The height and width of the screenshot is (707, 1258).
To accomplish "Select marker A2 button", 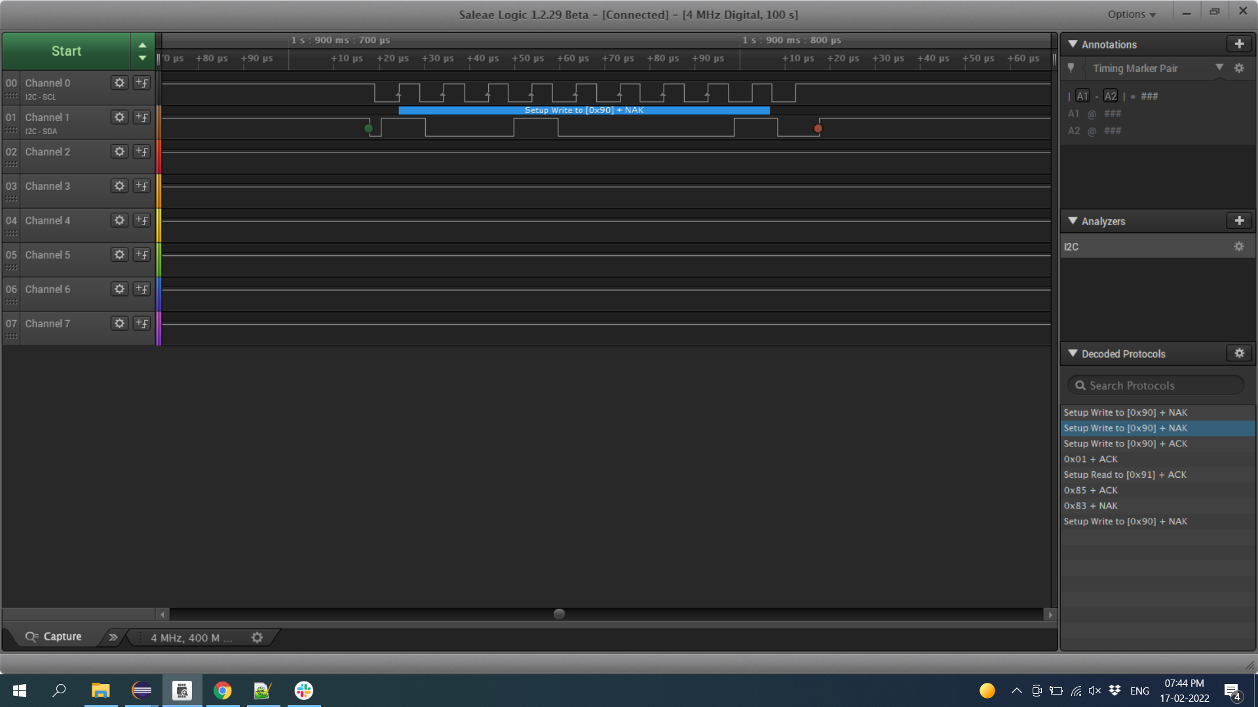I will pos(1111,96).
